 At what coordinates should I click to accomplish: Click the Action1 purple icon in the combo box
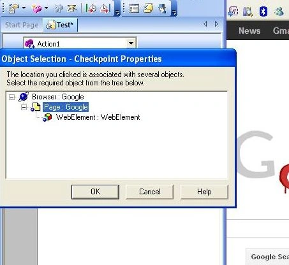(x=29, y=43)
